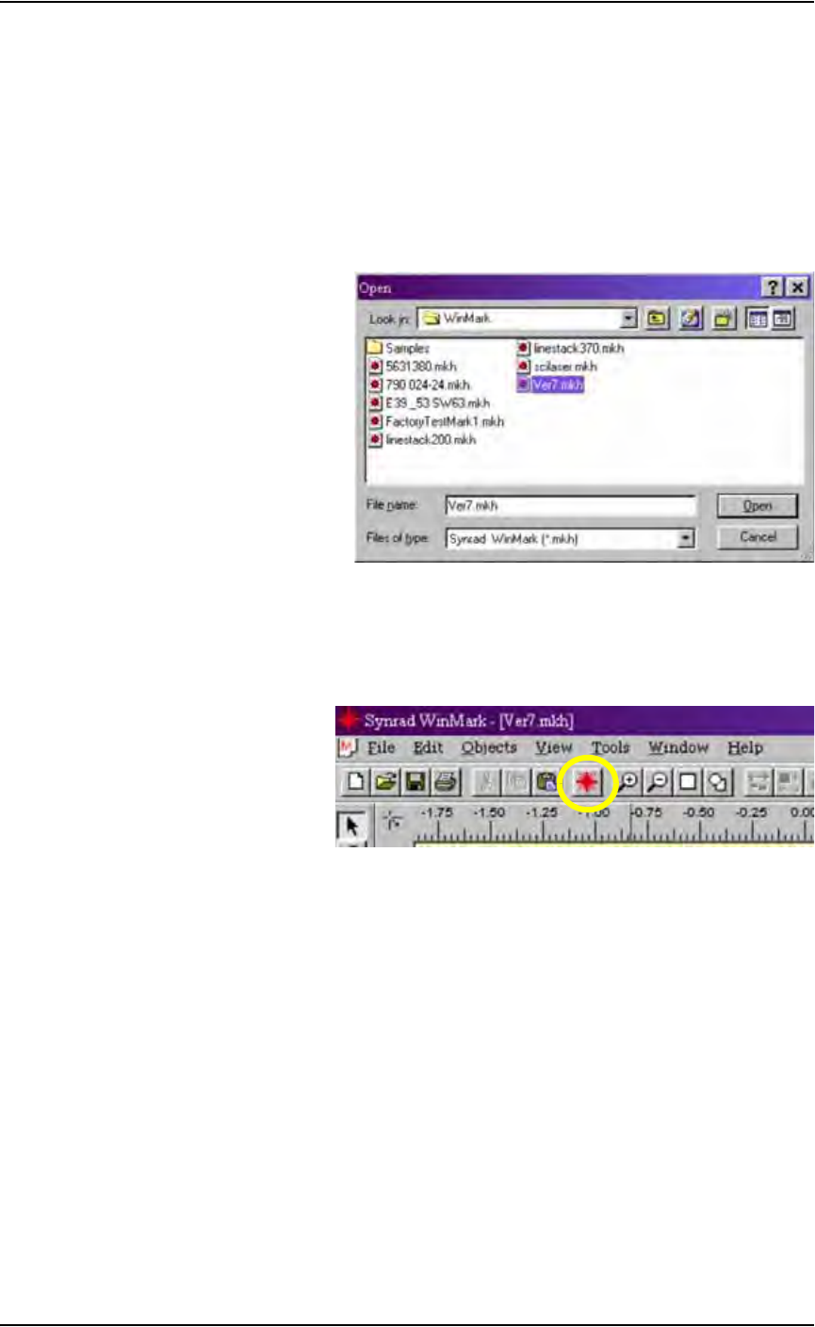Select file linestack370.mkh

pos(571,349)
